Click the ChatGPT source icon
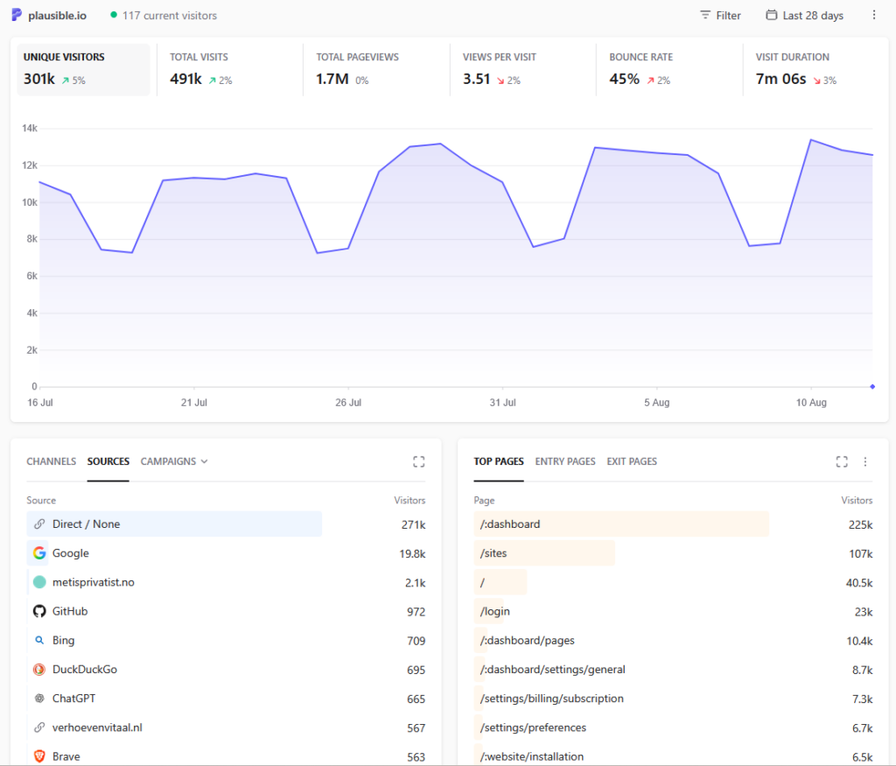This screenshot has height=766, width=896. (x=39, y=699)
